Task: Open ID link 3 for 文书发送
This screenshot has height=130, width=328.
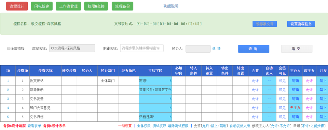Action: pyautogui.click(x=8, y=99)
